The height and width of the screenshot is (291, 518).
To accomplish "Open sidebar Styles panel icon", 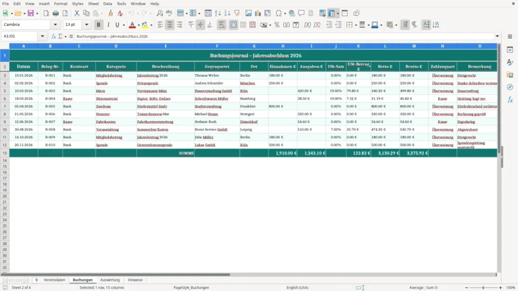I will coord(510,62).
